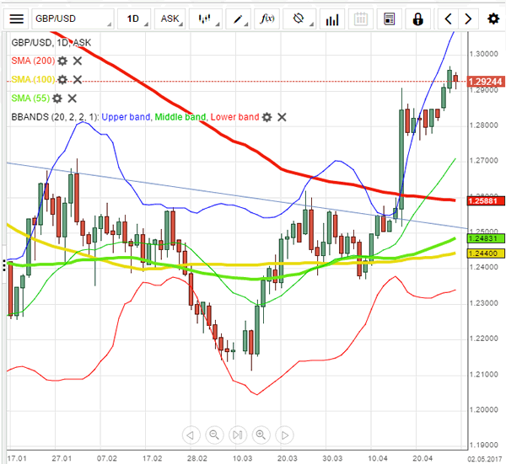Open the f(x) indicators menu
Screen dimensions: 506x464
(267, 19)
